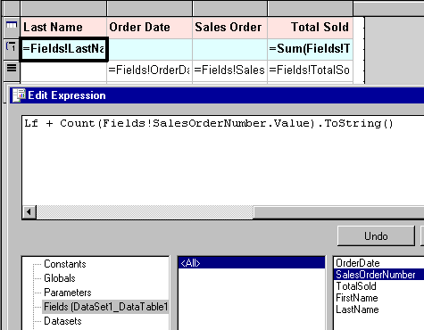Select OrderDate in the fields list
Screen dimensions: 424x330
358,263
